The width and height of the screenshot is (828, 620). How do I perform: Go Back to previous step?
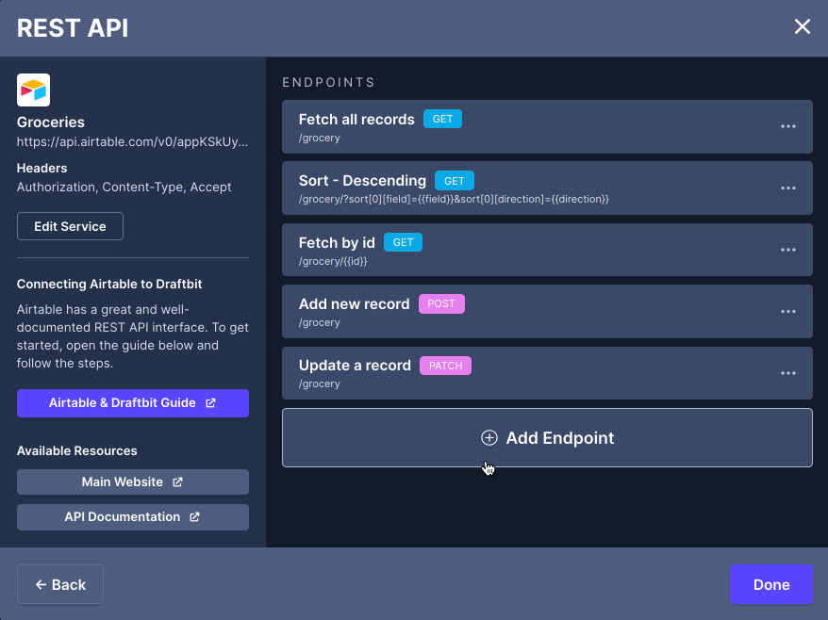click(60, 584)
